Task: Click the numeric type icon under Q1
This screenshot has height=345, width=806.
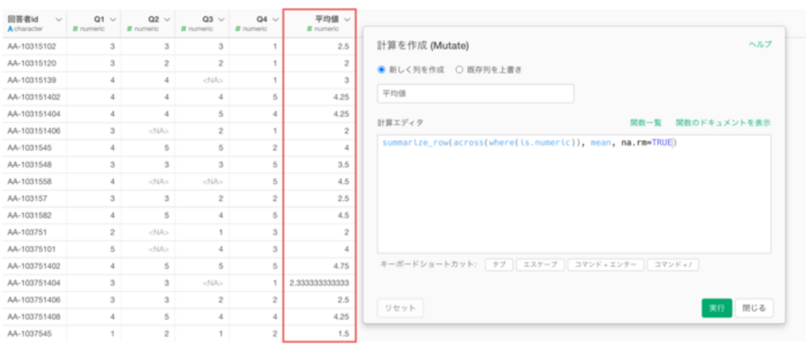Action: click(76, 28)
